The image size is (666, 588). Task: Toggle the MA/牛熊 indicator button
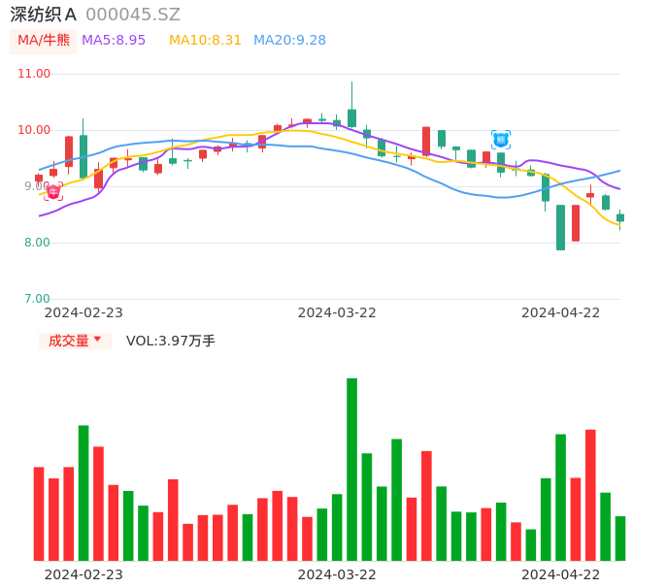point(44,41)
